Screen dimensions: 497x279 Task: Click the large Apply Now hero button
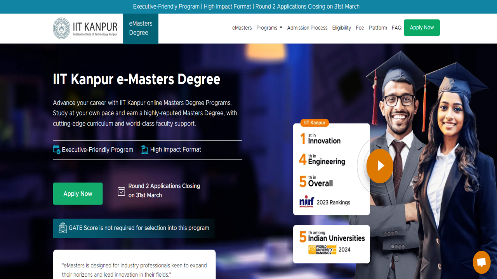[78, 194]
